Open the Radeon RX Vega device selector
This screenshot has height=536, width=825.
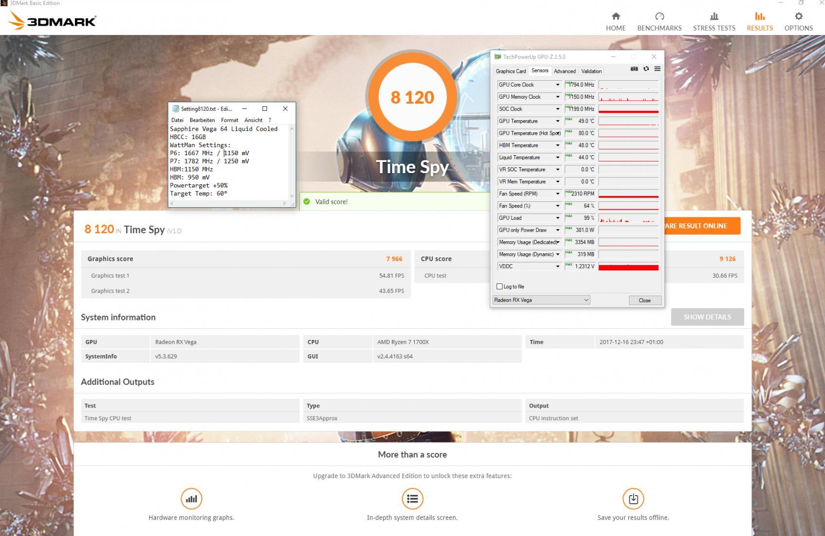point(541,300)
